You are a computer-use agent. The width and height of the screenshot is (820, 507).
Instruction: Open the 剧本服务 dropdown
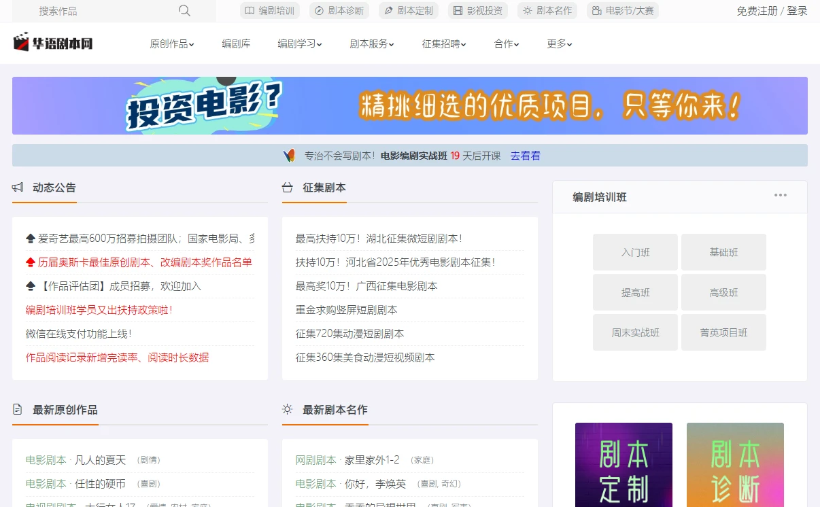pos(371,42)
